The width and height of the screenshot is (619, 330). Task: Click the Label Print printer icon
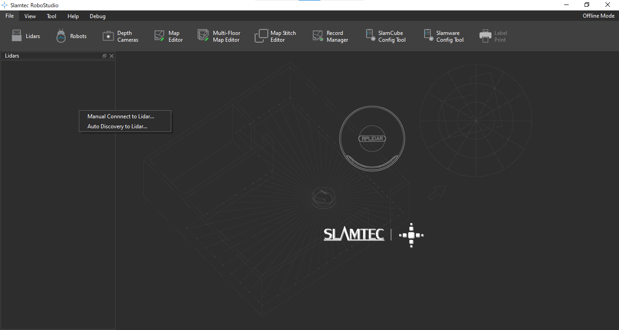(485, 36)
